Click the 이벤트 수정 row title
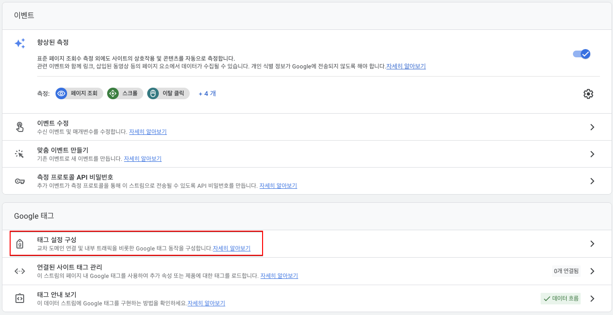 click(x=53, y=123)
